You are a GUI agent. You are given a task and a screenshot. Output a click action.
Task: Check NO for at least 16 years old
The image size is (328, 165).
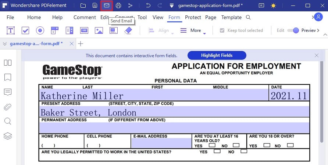click(x=236, y=145)
